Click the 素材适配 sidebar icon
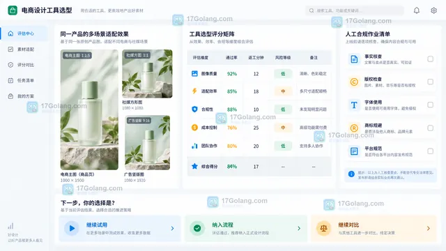This screenshot has height=251, width=446. [10, 49]
